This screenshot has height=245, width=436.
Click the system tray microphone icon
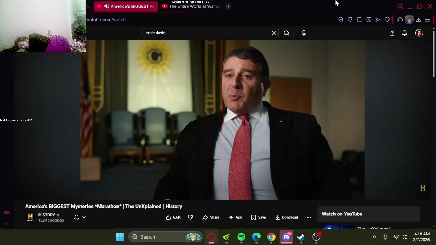coord(385,237)
